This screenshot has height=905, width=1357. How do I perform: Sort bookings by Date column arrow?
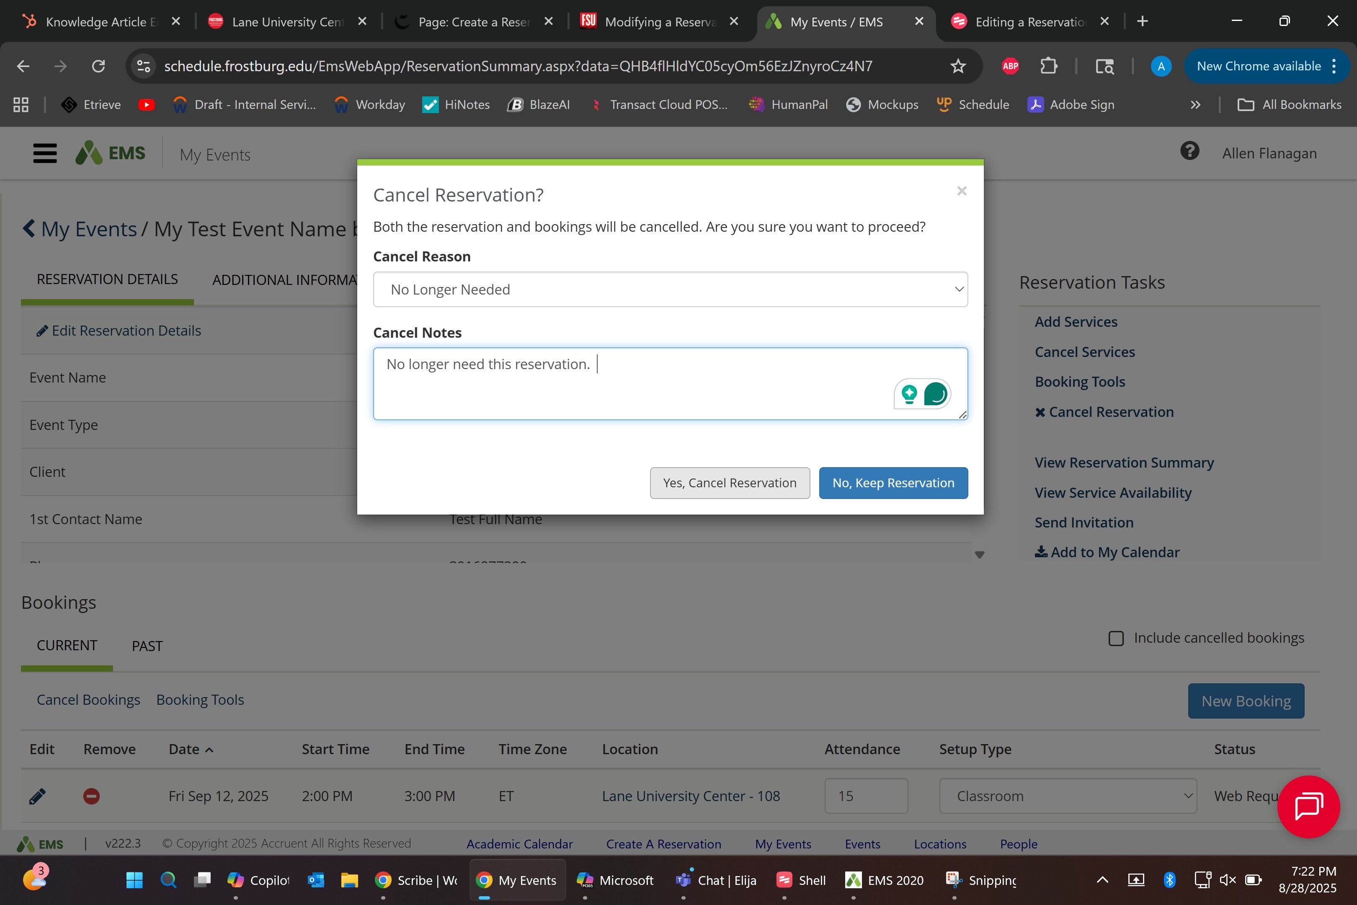tap(209, 750)
